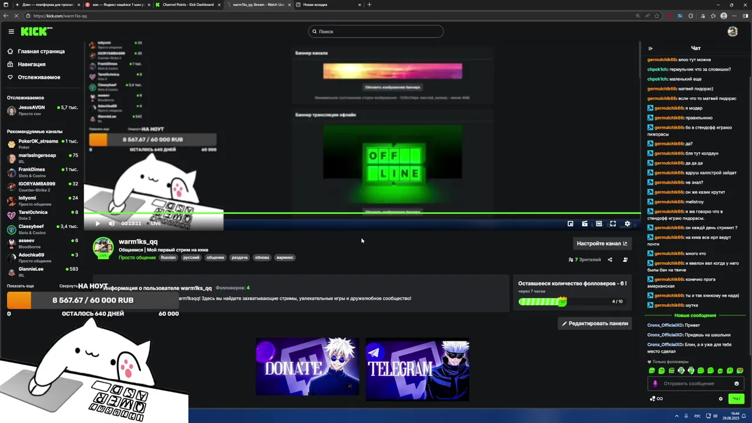Select the раздача tag
This screenshot has height=423, width=752.
240,257
